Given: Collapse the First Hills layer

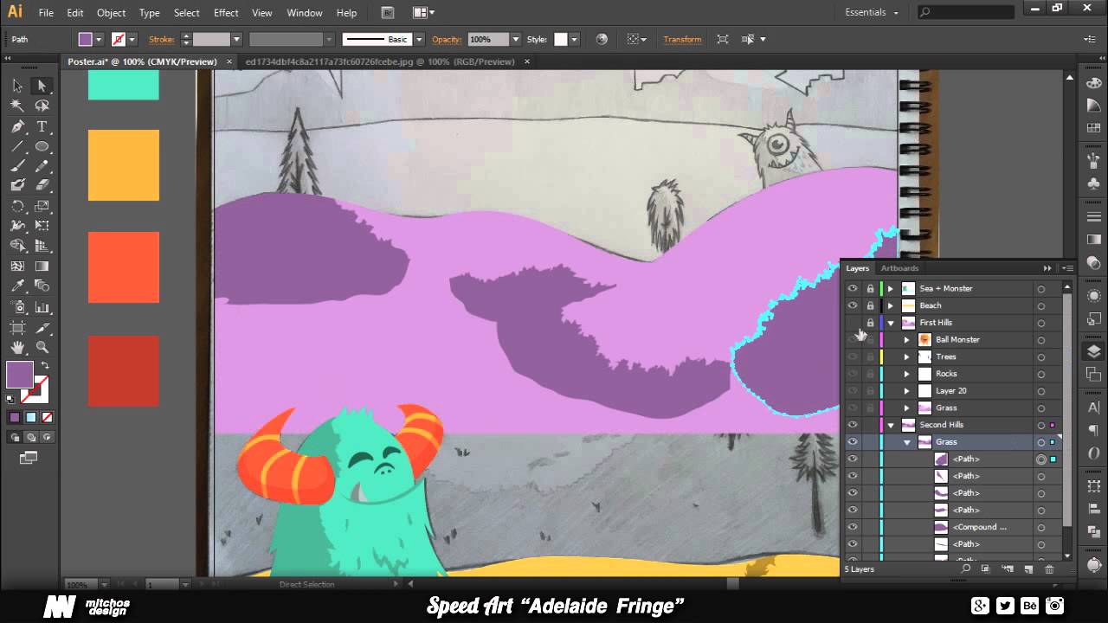Looking at the screenshot, I should click(890, 323).
